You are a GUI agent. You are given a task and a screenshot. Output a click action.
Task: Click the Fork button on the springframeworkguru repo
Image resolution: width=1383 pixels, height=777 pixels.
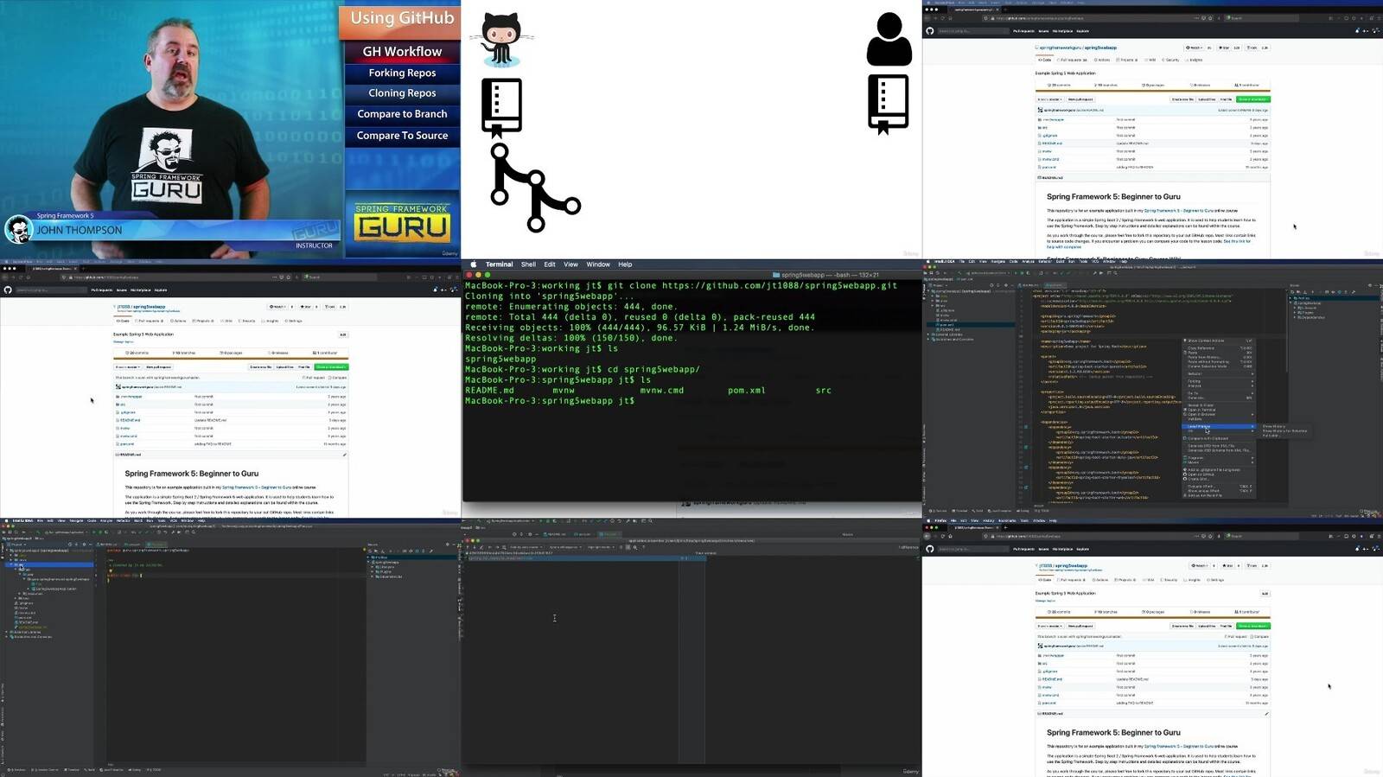coord(1252,48)
